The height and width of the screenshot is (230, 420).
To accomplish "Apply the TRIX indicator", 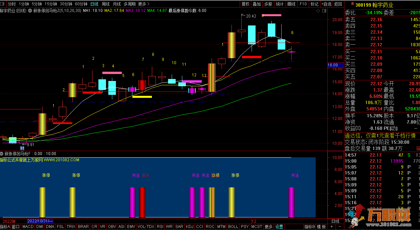I will [x=71, y=227].
